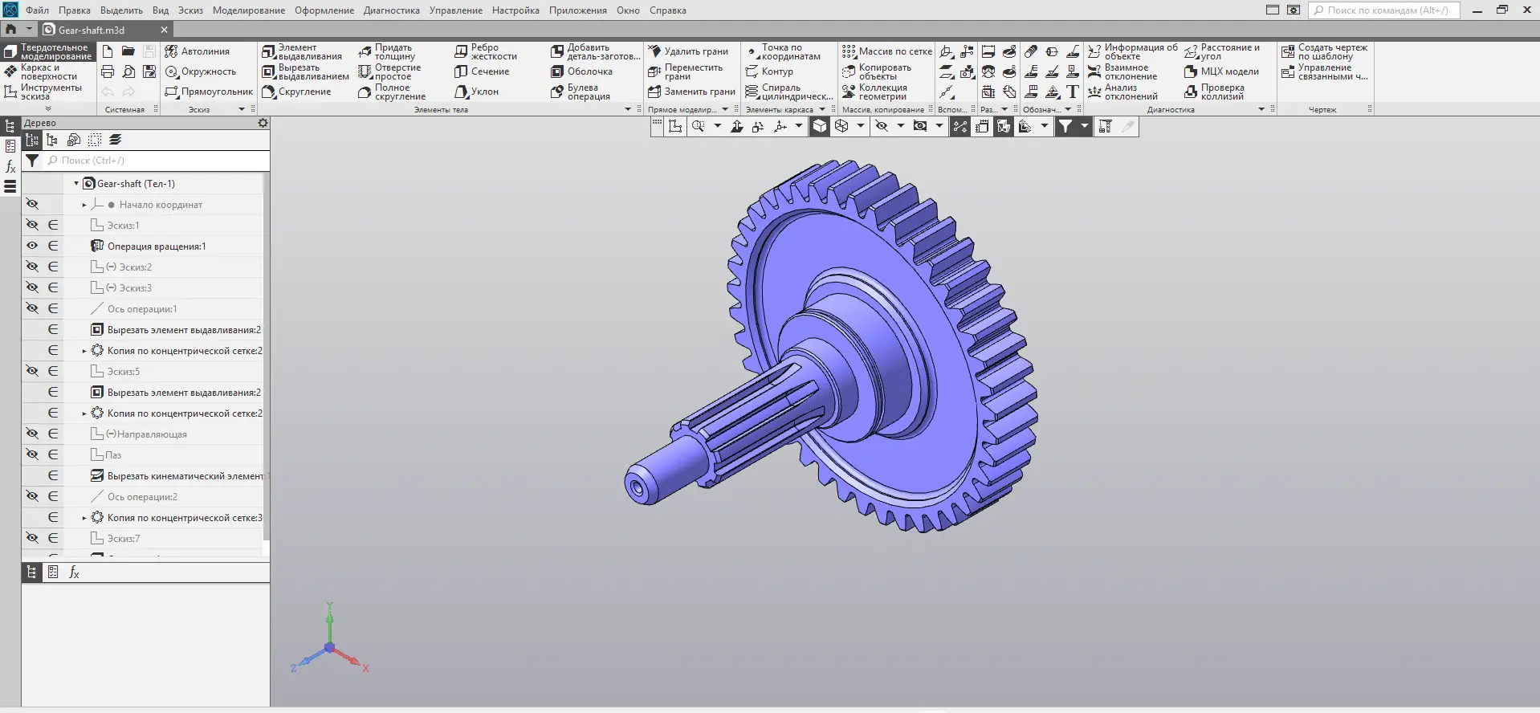Click the zoom window magnifier icon
The height and width of the screenshot is (713, 1540).
tap(698, 126)
